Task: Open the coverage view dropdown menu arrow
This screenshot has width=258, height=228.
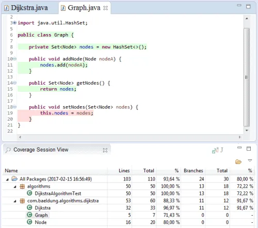Action: pyautogui.click(x=250, y=160)
